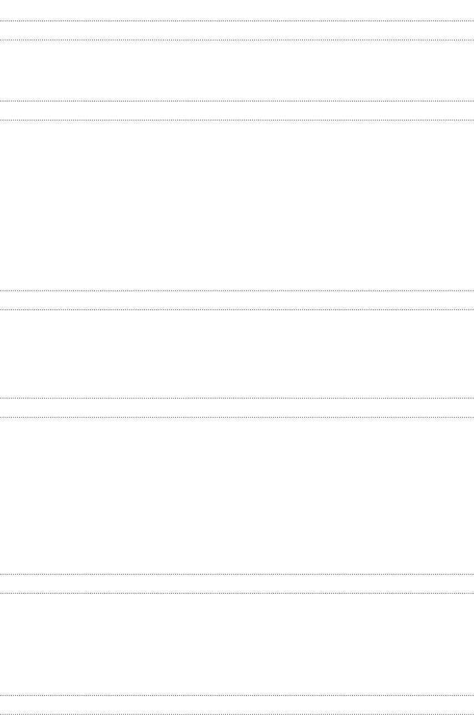The height and width of the screenshot is (715, 474).
Task: Click blank area between second and third dotted lines
Action: pyautogui.click(x=237, y=70)
